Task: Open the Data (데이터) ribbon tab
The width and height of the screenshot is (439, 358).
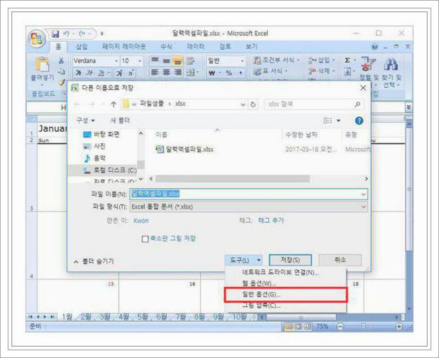Action: click(195, 46)
